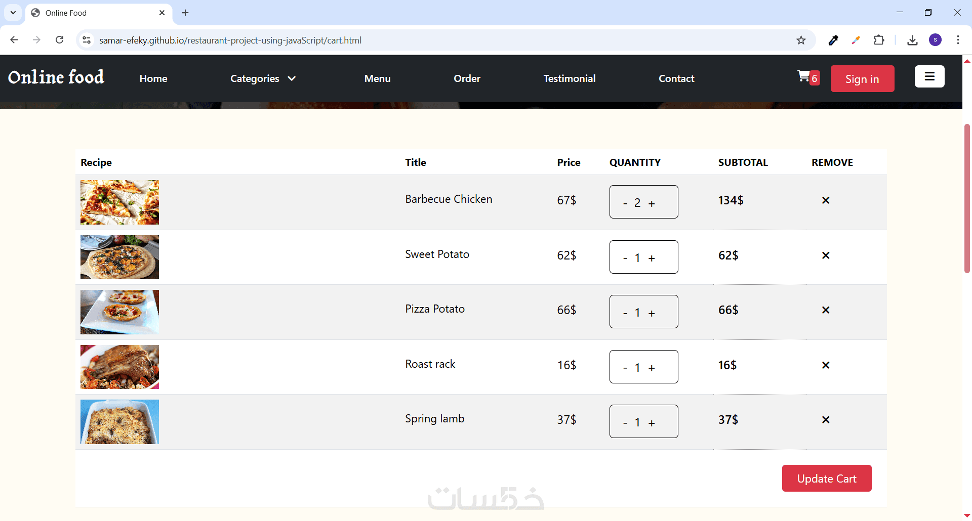This screenshot has width=972, height=521.
Task: Click the Online food logo
Action: point(56,77)
